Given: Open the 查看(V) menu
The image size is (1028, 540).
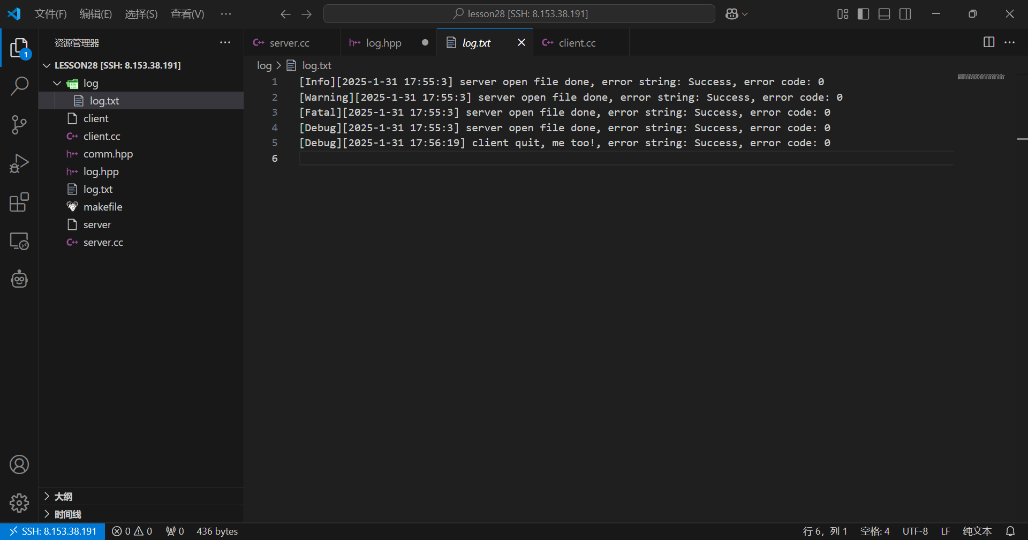Looking at the screenshot, I should (187, 14).
